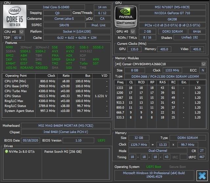Click the Freq column header in timings table
Screen dimensions: 210x183
point(120,82)
